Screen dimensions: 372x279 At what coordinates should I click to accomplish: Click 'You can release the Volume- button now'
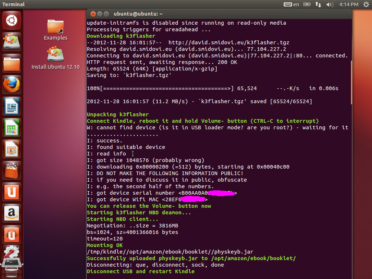tap(149, 206)
